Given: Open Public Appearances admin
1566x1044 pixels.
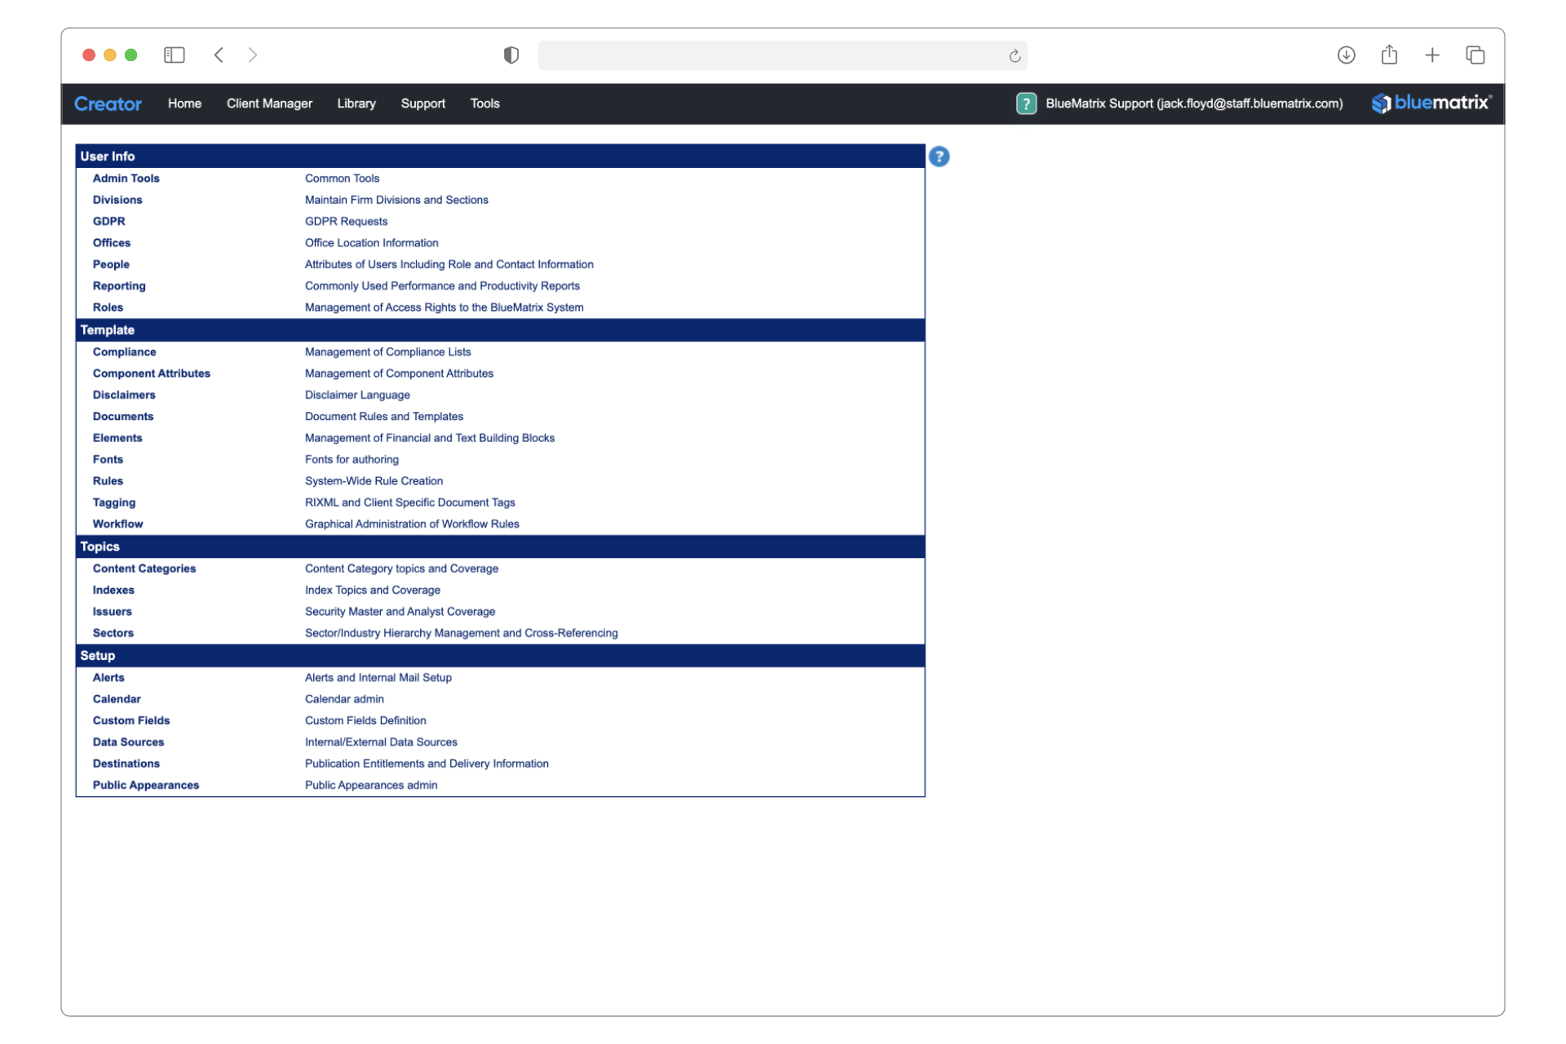Looking at the screenshot, I should point(146,785).
